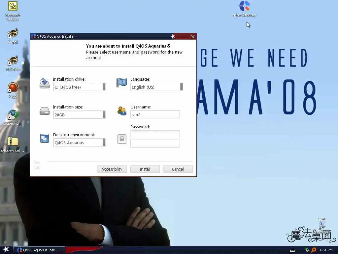The image size is (338, 254).
Task: Click the Cancel button
Action: 178,169
